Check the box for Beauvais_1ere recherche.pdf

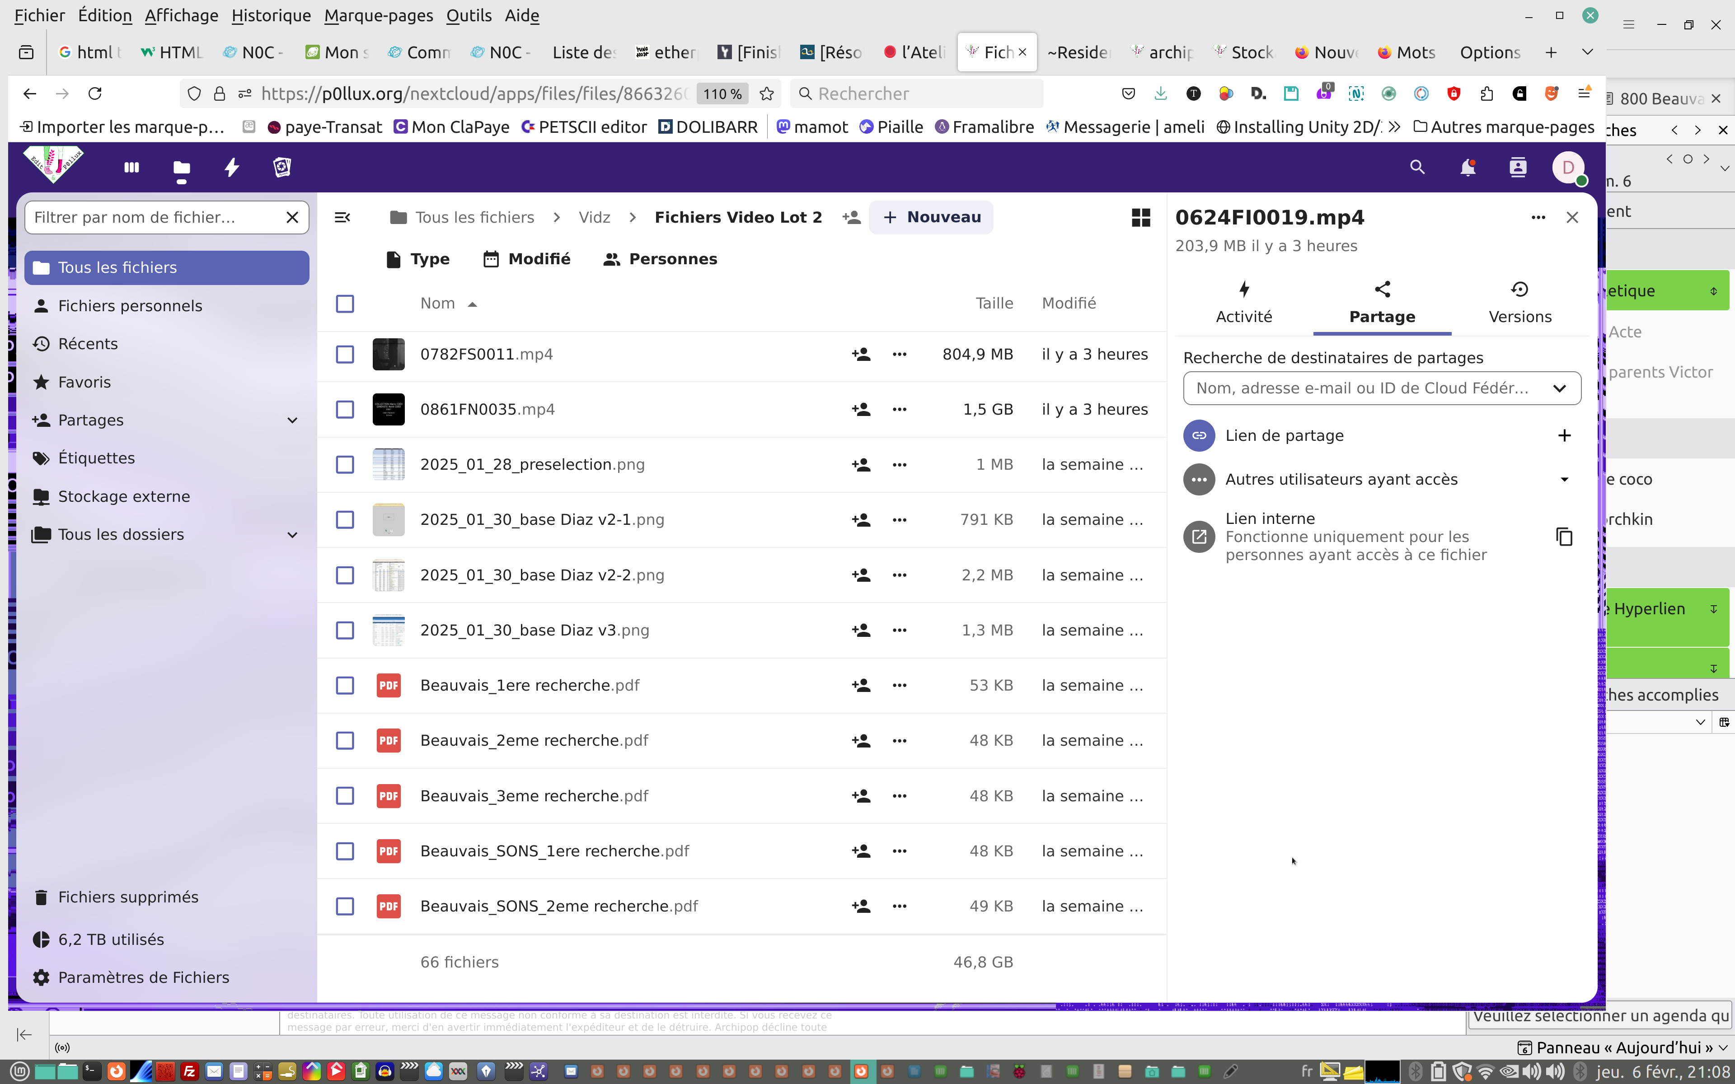345,685
